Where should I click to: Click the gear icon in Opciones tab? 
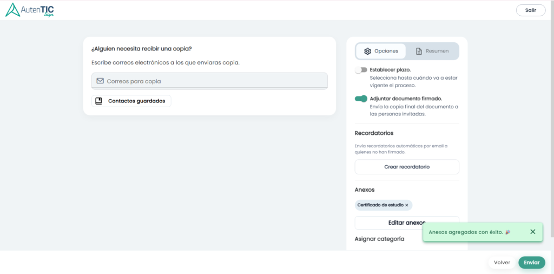pyautogui.click(x=367, y=51)
